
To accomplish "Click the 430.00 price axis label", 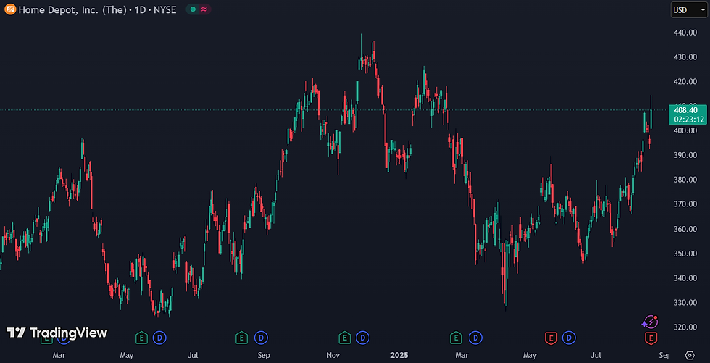I will click(685, 57).
